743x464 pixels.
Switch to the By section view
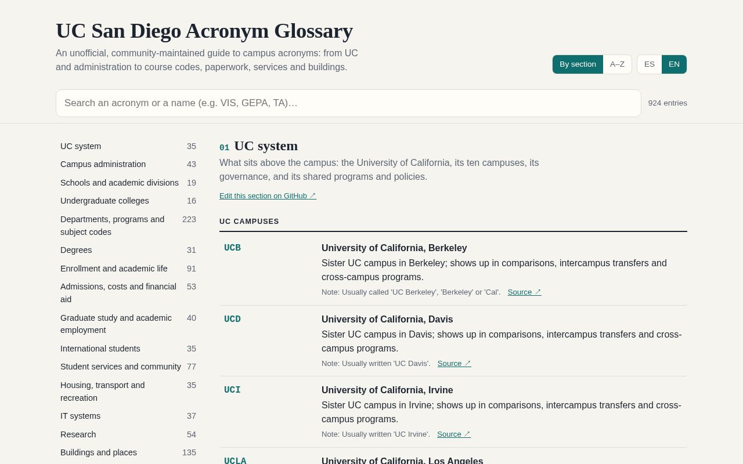click(578, 64)
